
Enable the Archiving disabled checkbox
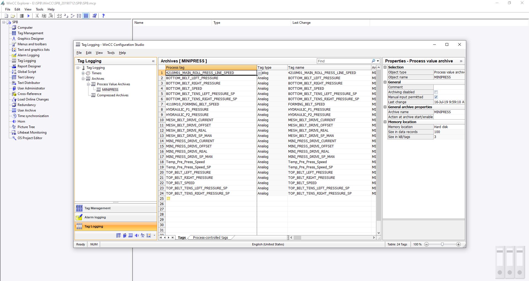click(436, 92)
